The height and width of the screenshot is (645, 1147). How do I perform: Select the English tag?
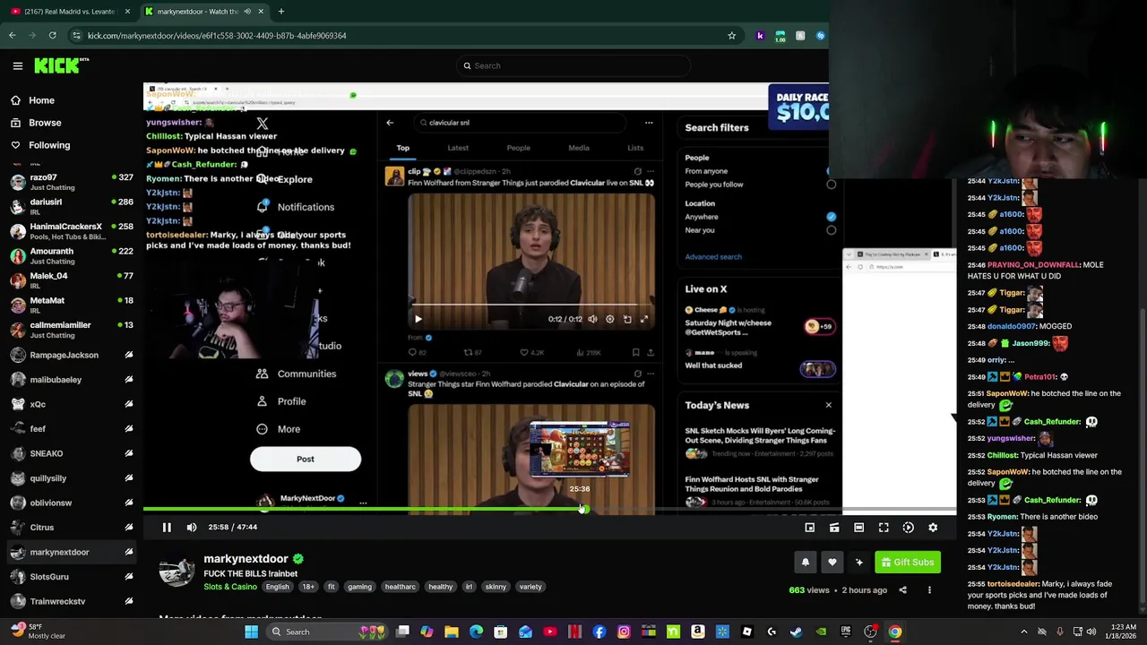point(277,587)
